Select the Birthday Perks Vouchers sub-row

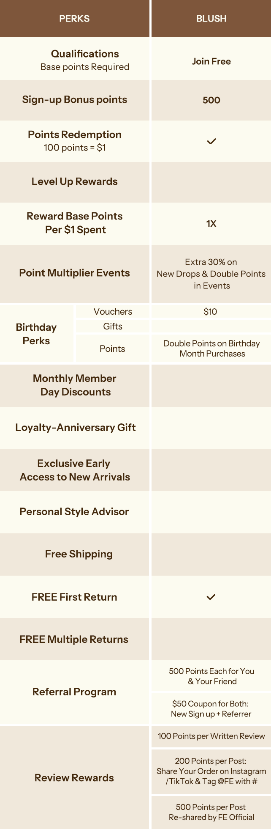pyautogui.click(x=113, y=312)
